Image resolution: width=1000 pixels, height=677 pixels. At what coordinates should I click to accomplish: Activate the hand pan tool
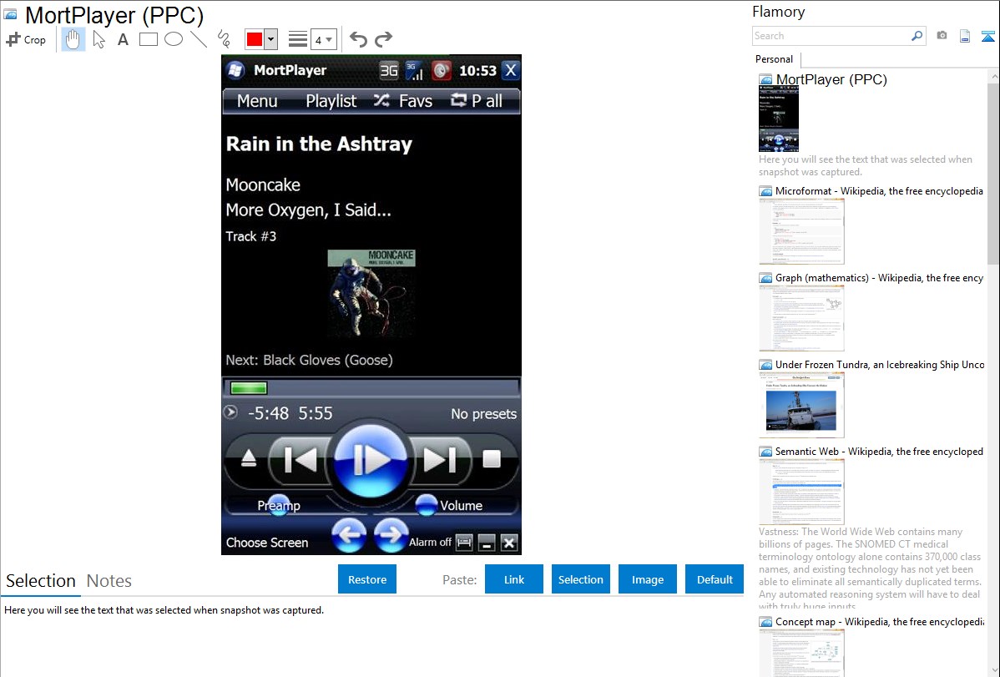coord(73,39)
